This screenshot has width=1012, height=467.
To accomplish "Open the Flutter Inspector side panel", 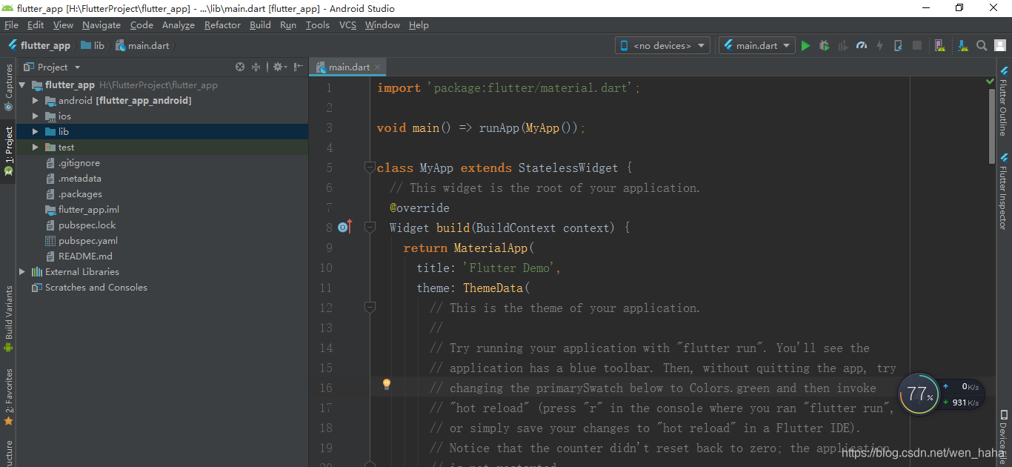I will tap(1004, 191).
